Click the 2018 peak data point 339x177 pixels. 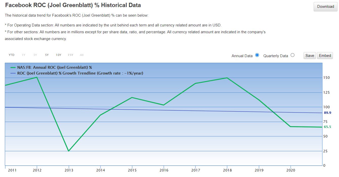[x=227, y=78]
